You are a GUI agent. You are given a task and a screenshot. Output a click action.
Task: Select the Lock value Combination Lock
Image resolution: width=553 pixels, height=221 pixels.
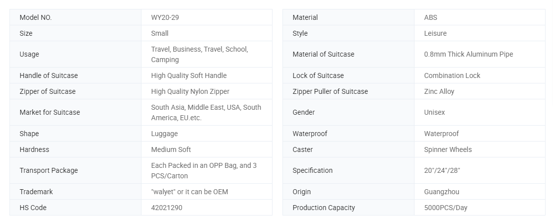coord(452,75)
